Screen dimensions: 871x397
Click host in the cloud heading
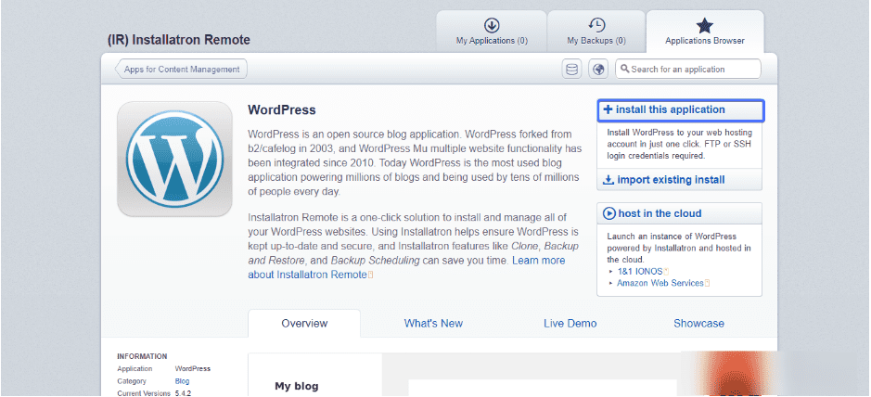pyautogui.click(x=660, y=213)
